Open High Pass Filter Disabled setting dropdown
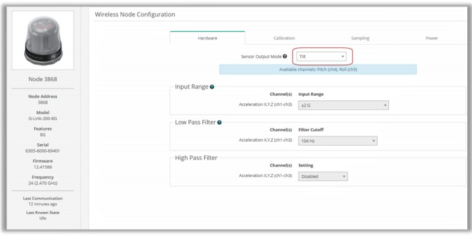472x236 pixels. pos(323,176)
